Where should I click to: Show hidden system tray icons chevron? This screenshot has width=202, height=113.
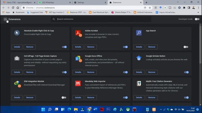[161, 110]
